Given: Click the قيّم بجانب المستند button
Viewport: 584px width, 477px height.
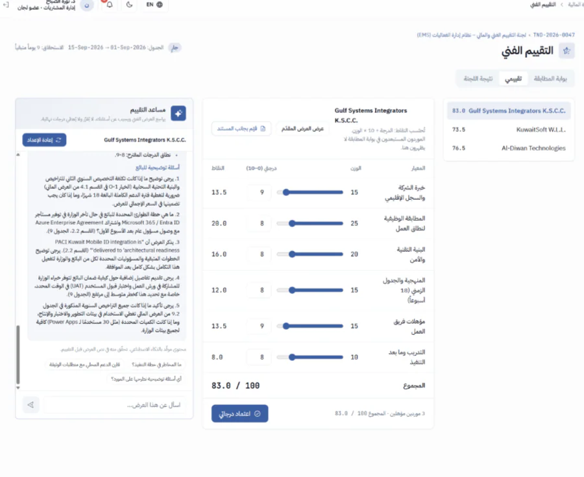Looking at the screenshot, I should tap(241, 128).
